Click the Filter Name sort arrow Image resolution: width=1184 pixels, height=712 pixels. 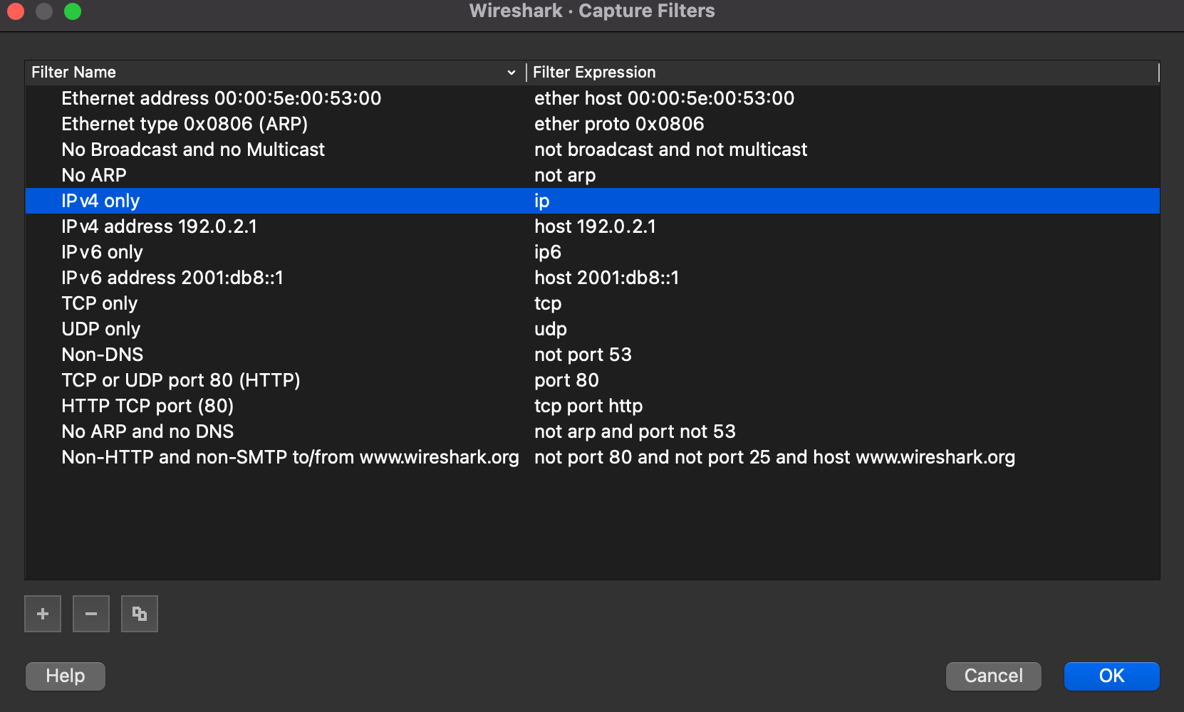[511, 73]
